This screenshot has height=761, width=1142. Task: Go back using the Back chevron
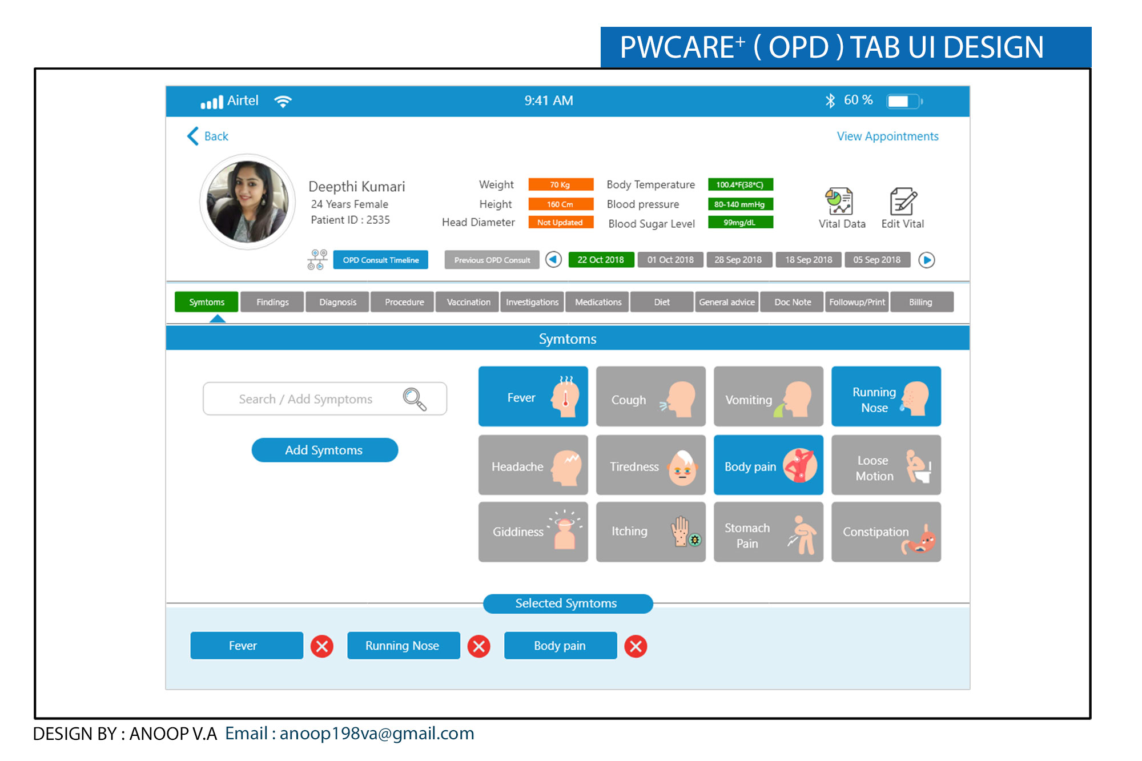coord(194,136)
